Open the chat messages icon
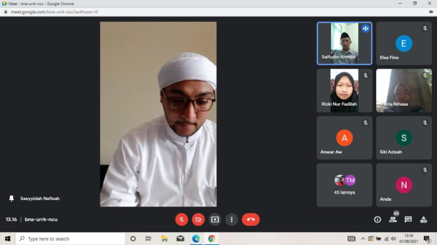 [x=408, y=219]
